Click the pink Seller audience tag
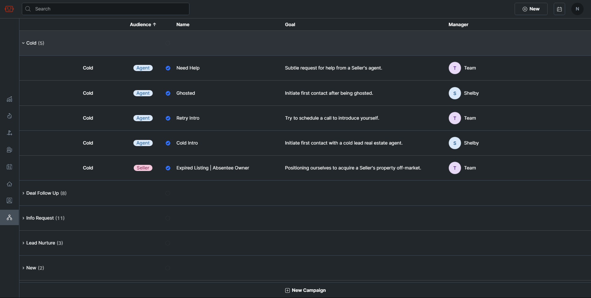Viewport: 591px width, 298px height. (143, 168)
